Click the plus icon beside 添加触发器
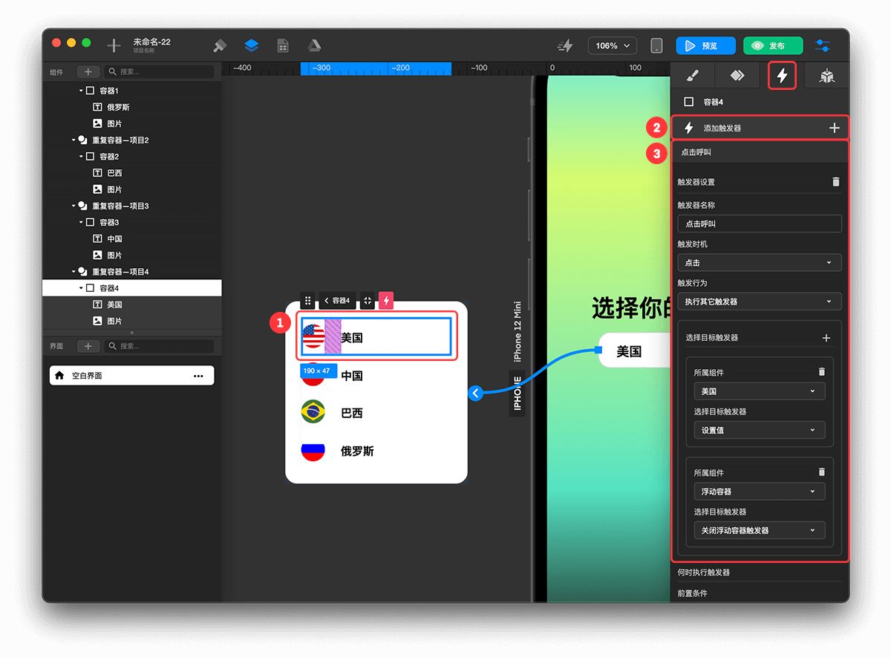Image resolution: width=891 pixels, height=658 pixels. 835,128
